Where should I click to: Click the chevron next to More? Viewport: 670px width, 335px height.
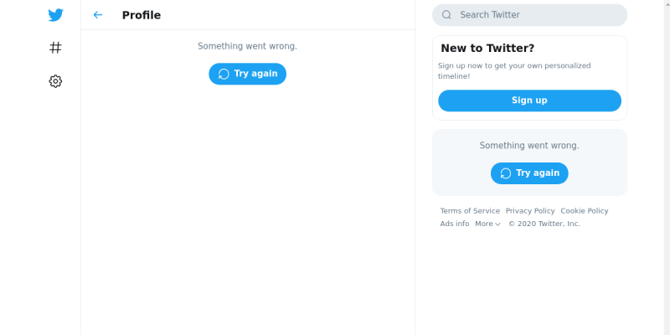[x=497, y=224]
